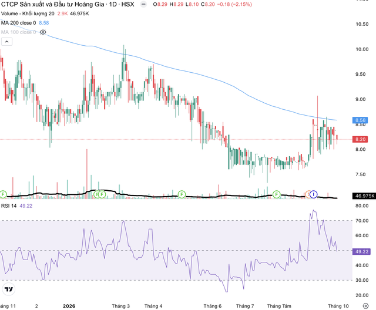
Task: Open the fully visible F marker before Tháng 3
Action: pyautogui.click(x=102, y=194)
